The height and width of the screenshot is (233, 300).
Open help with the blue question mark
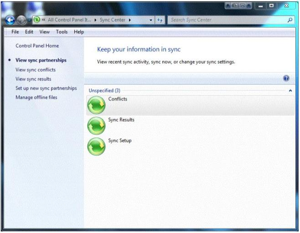[x=286, y=78]
